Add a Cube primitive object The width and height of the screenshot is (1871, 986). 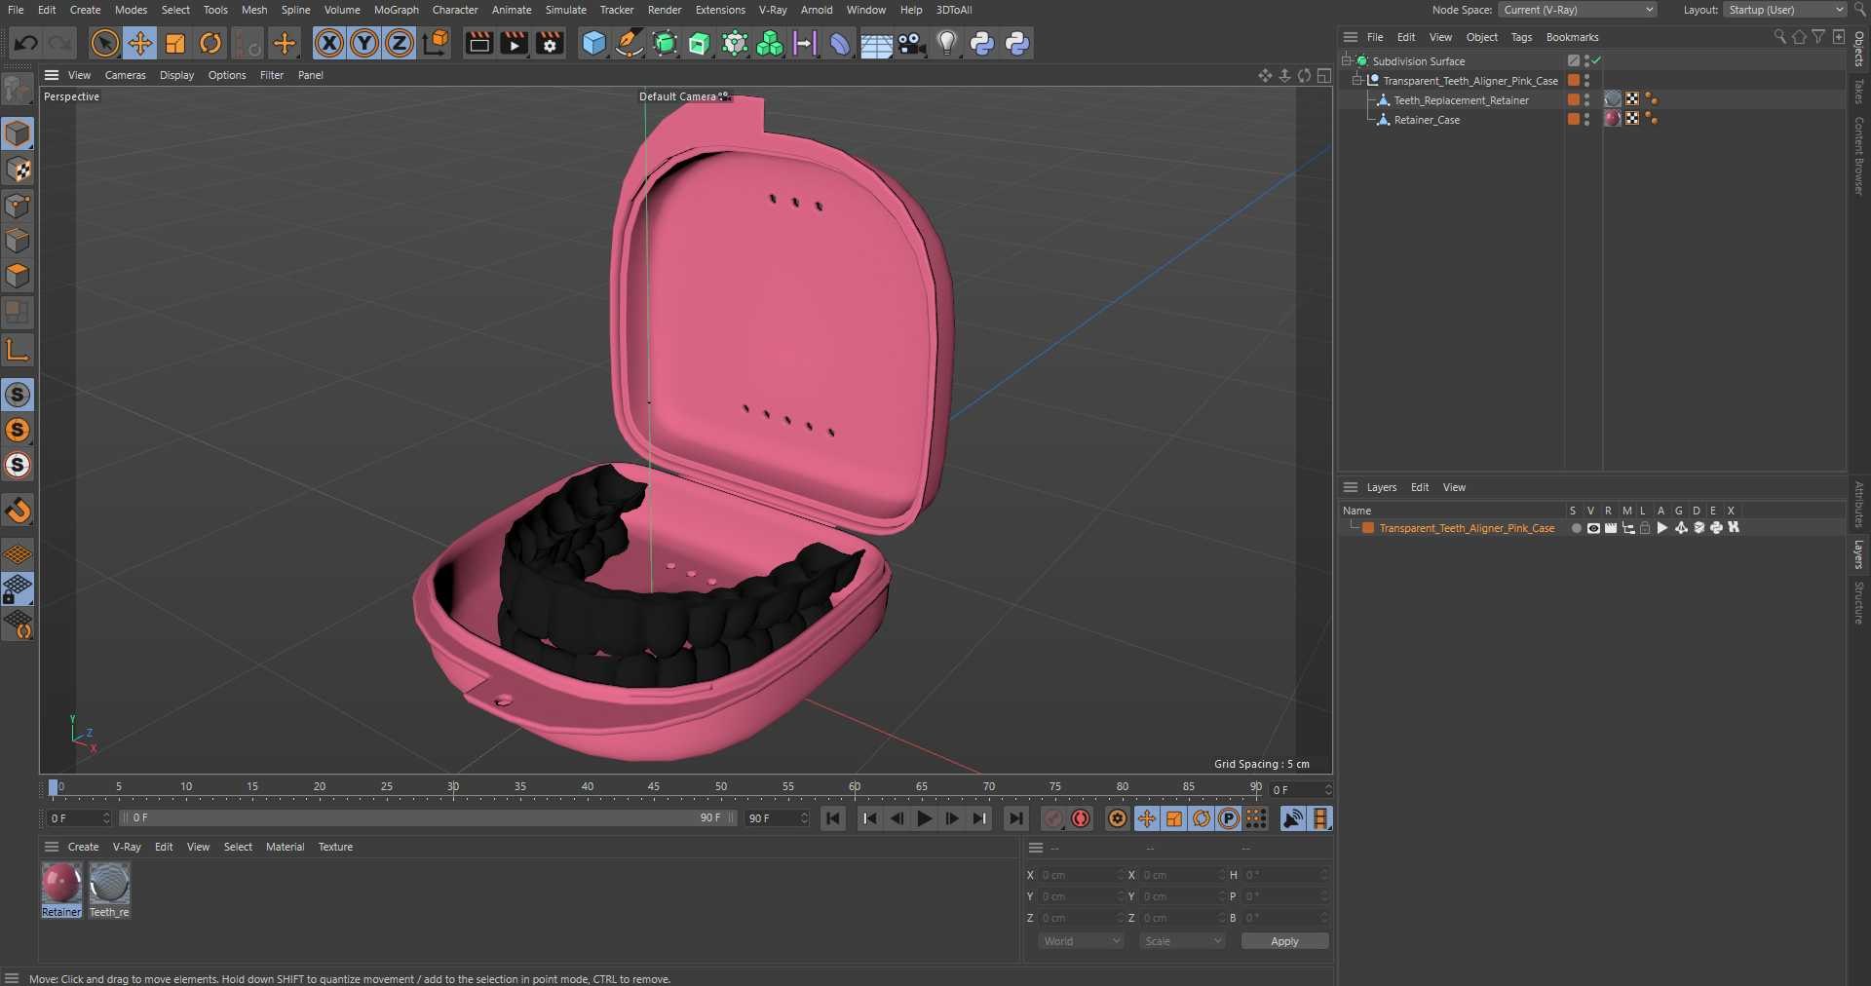(593, 43)
